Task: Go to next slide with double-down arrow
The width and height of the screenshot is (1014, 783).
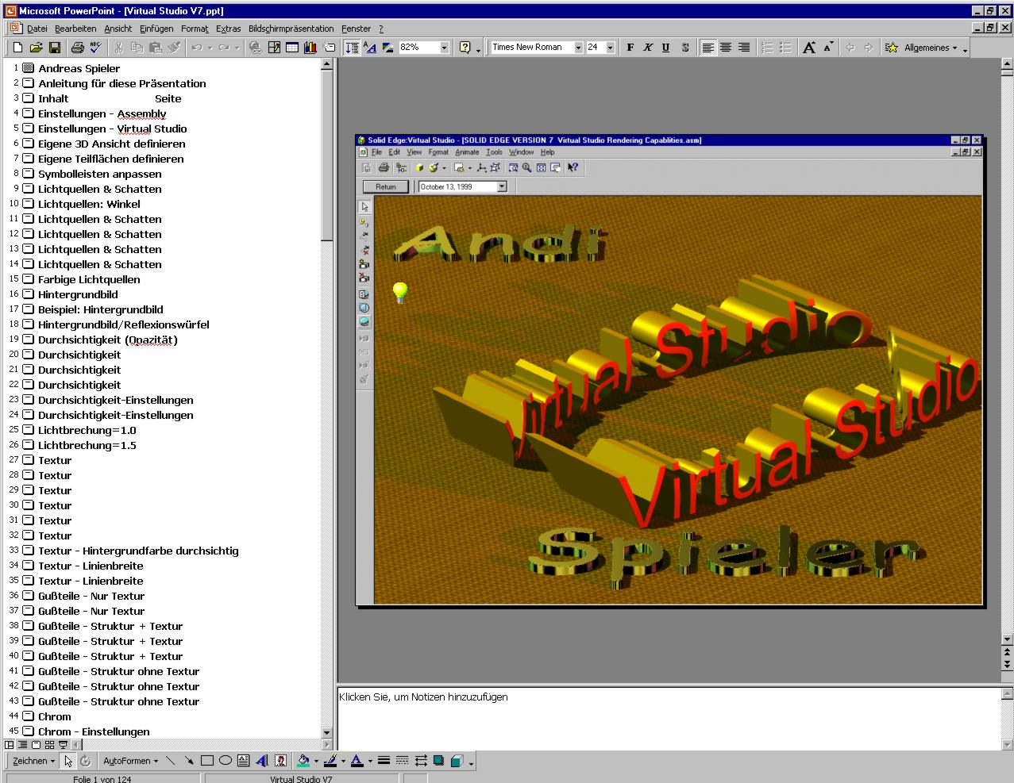Action: click(1008, 664)
